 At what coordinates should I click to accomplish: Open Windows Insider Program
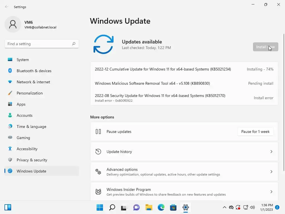(184, 192)
